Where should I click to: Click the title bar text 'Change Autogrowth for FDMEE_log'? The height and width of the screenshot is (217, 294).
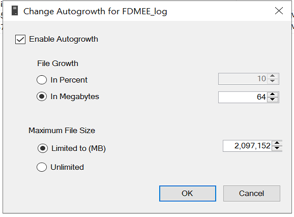tap(95, 11)
